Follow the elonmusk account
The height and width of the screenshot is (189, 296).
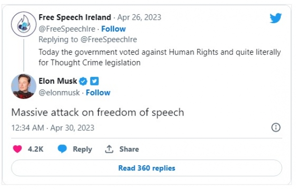point(98,93)
